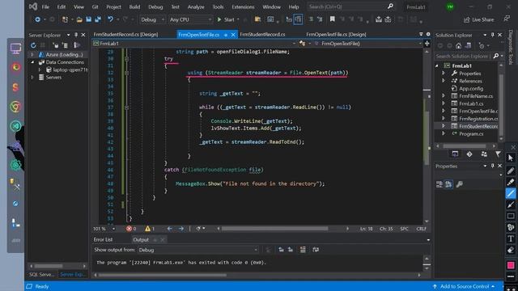This screenshot has height=291, width=518.
Task: Pin the Server Explorer panel
Action: (76, 35)
